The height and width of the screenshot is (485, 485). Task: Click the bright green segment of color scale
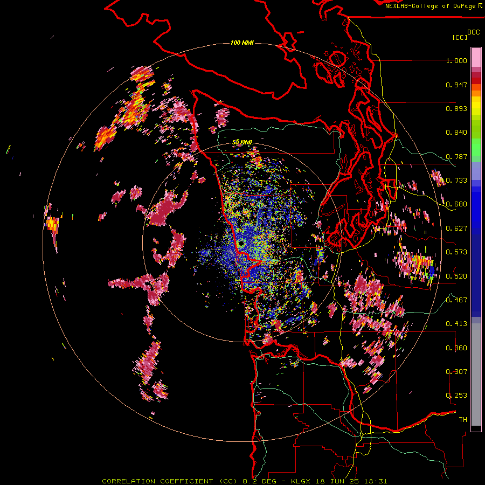click(476, 147)
